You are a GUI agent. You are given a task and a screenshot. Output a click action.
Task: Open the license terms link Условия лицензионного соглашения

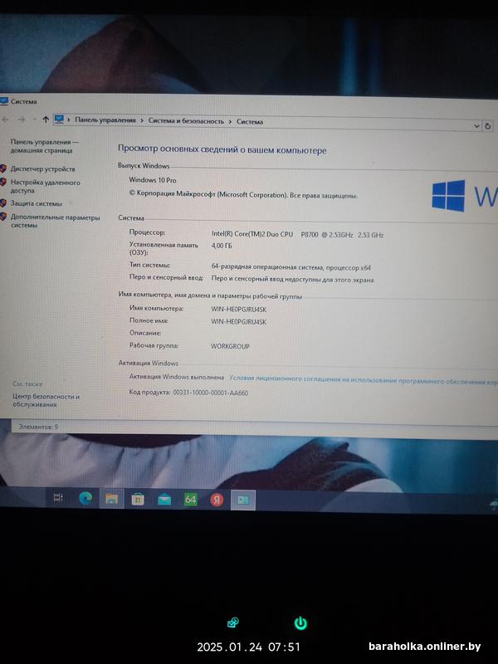point(364,380)
